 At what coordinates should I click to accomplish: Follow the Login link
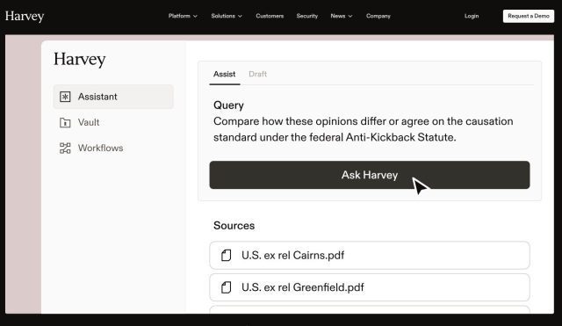point(472,16)
